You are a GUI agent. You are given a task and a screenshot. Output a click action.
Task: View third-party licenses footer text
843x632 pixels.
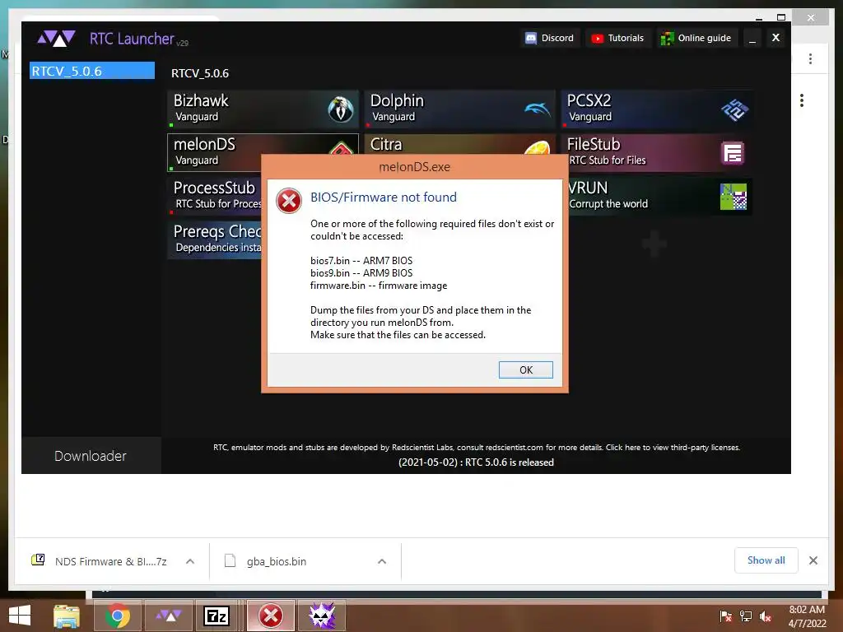pos(673,447)
